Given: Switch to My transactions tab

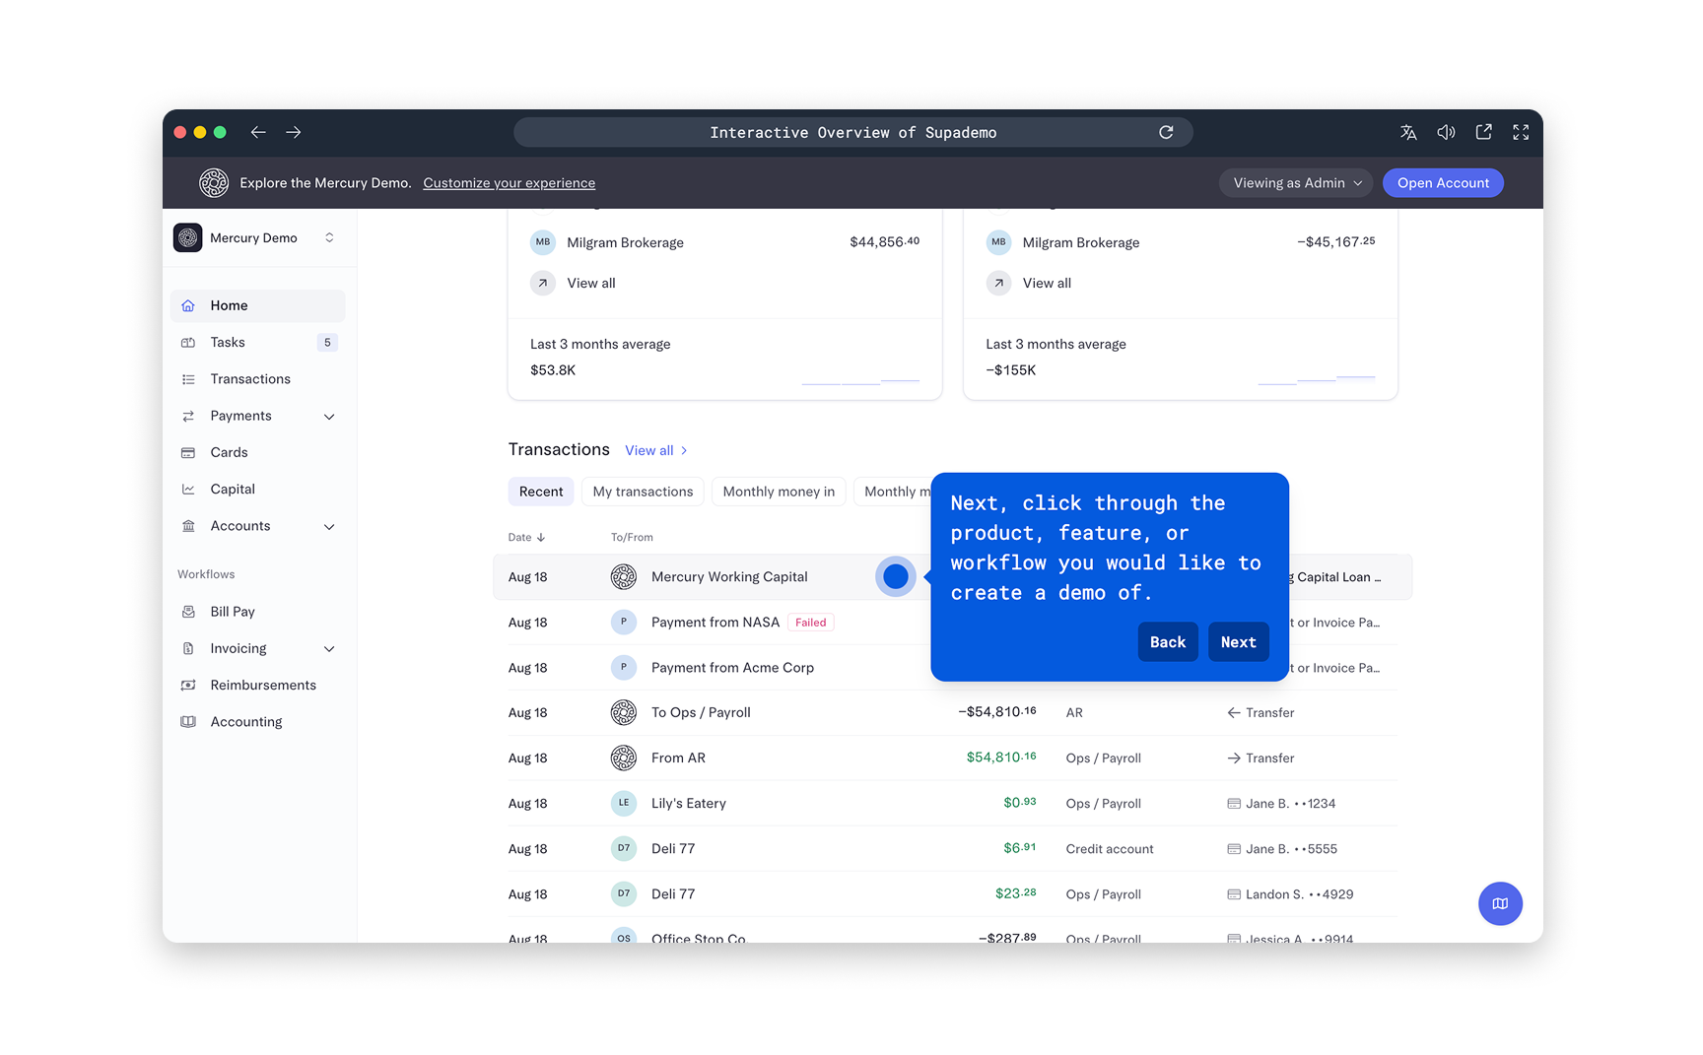Looking at the screenshot, I should click(x=643, y=492).
